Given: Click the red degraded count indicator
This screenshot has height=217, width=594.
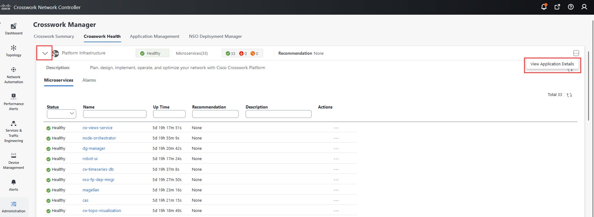Looking at the screenshot, I should [243, 53].
